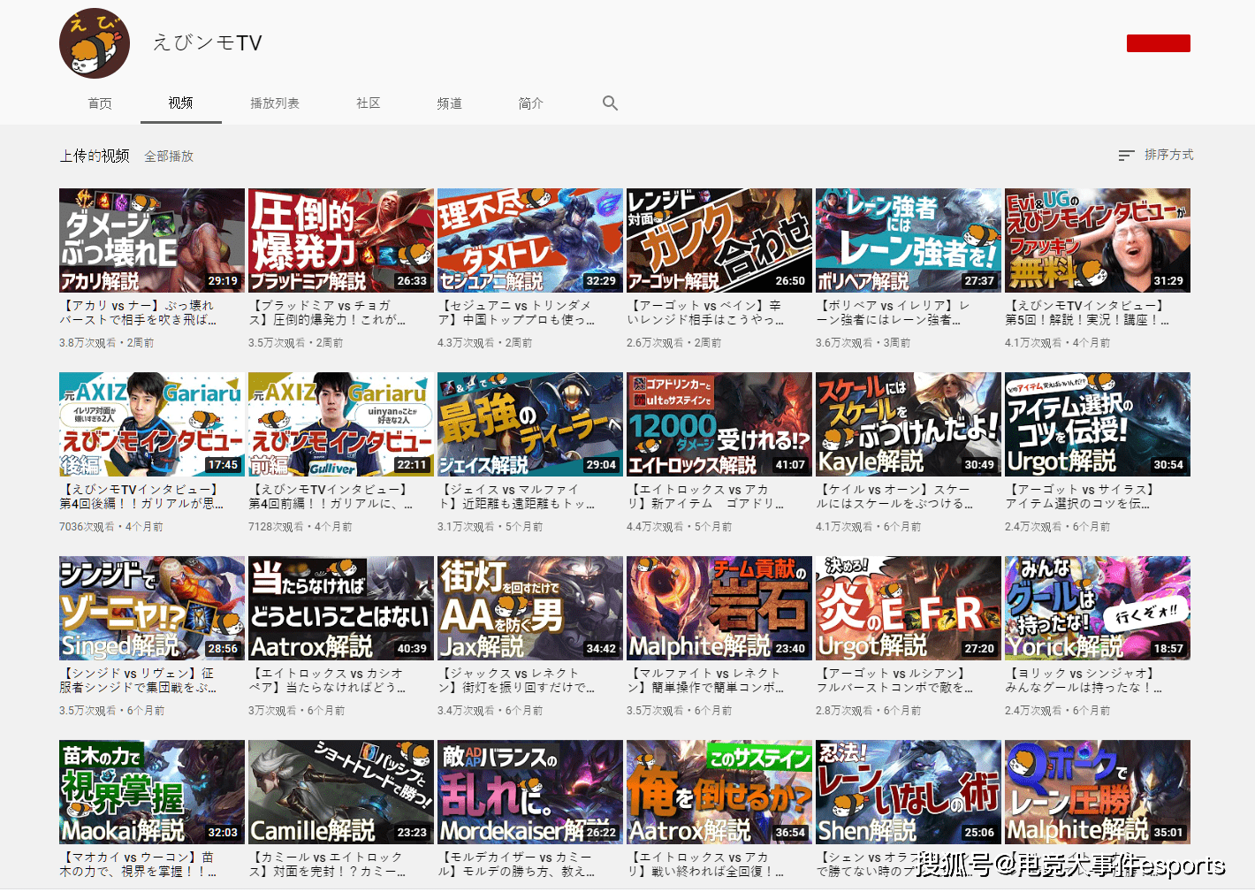Click the 【カミール vs エイトロックス】 video title
Screen dimensions: 1255x892
coord(327,865)
